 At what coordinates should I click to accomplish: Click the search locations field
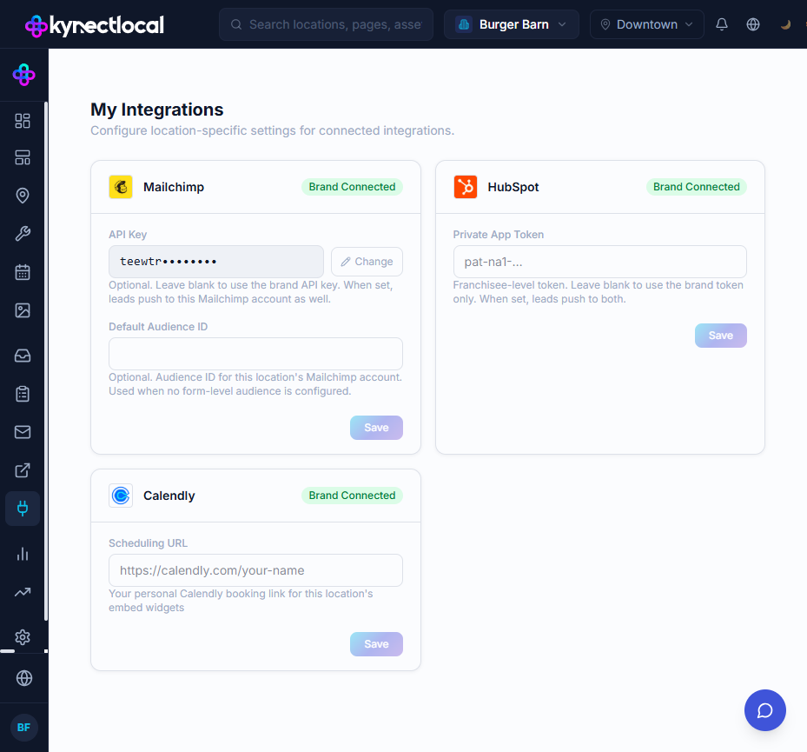tap(327, 24)
